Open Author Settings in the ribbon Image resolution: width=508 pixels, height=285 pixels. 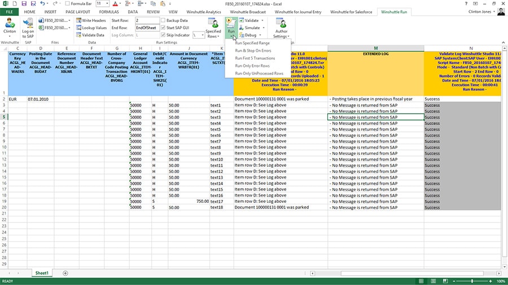tap(281, 23)
